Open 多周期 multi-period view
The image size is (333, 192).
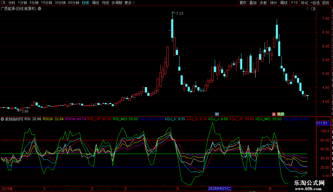click(x=117, y=3)
